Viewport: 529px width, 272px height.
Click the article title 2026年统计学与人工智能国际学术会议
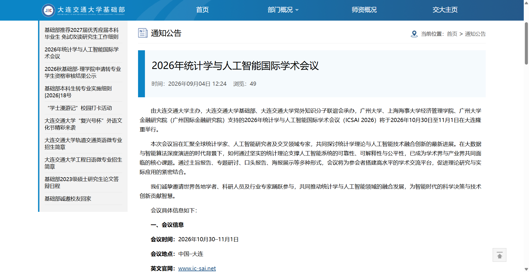(x=235, y=66)
